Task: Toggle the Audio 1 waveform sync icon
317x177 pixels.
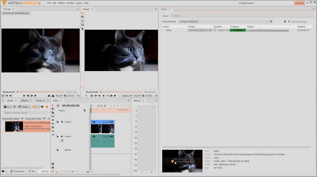Action: pyautogui.click(x=62, y=141)
